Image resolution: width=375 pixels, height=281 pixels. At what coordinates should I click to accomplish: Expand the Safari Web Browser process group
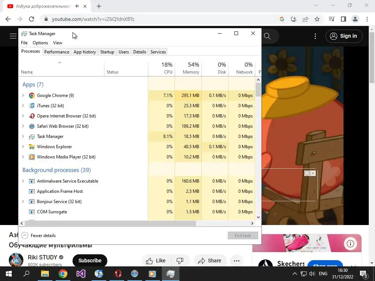[23, 126]
